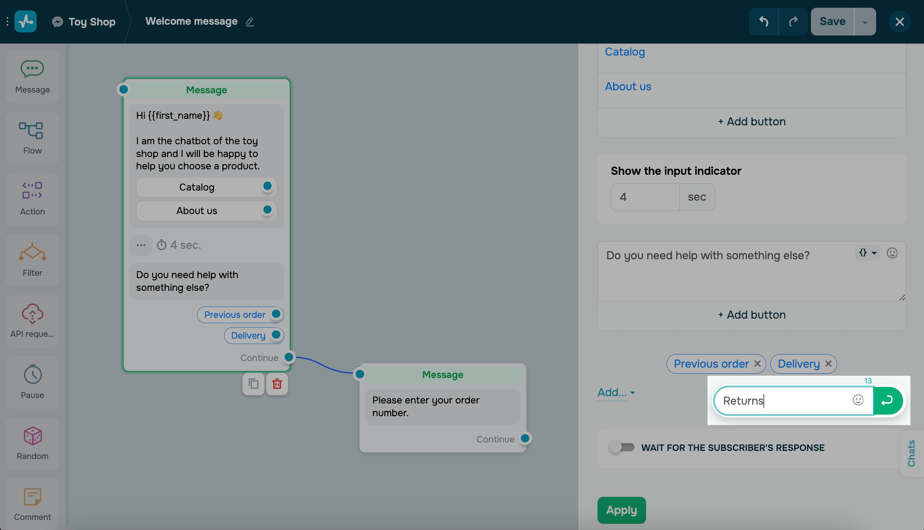Viewport: 924px width, 530px height.
Task: Undo the last change
Action: pos(764,22)
